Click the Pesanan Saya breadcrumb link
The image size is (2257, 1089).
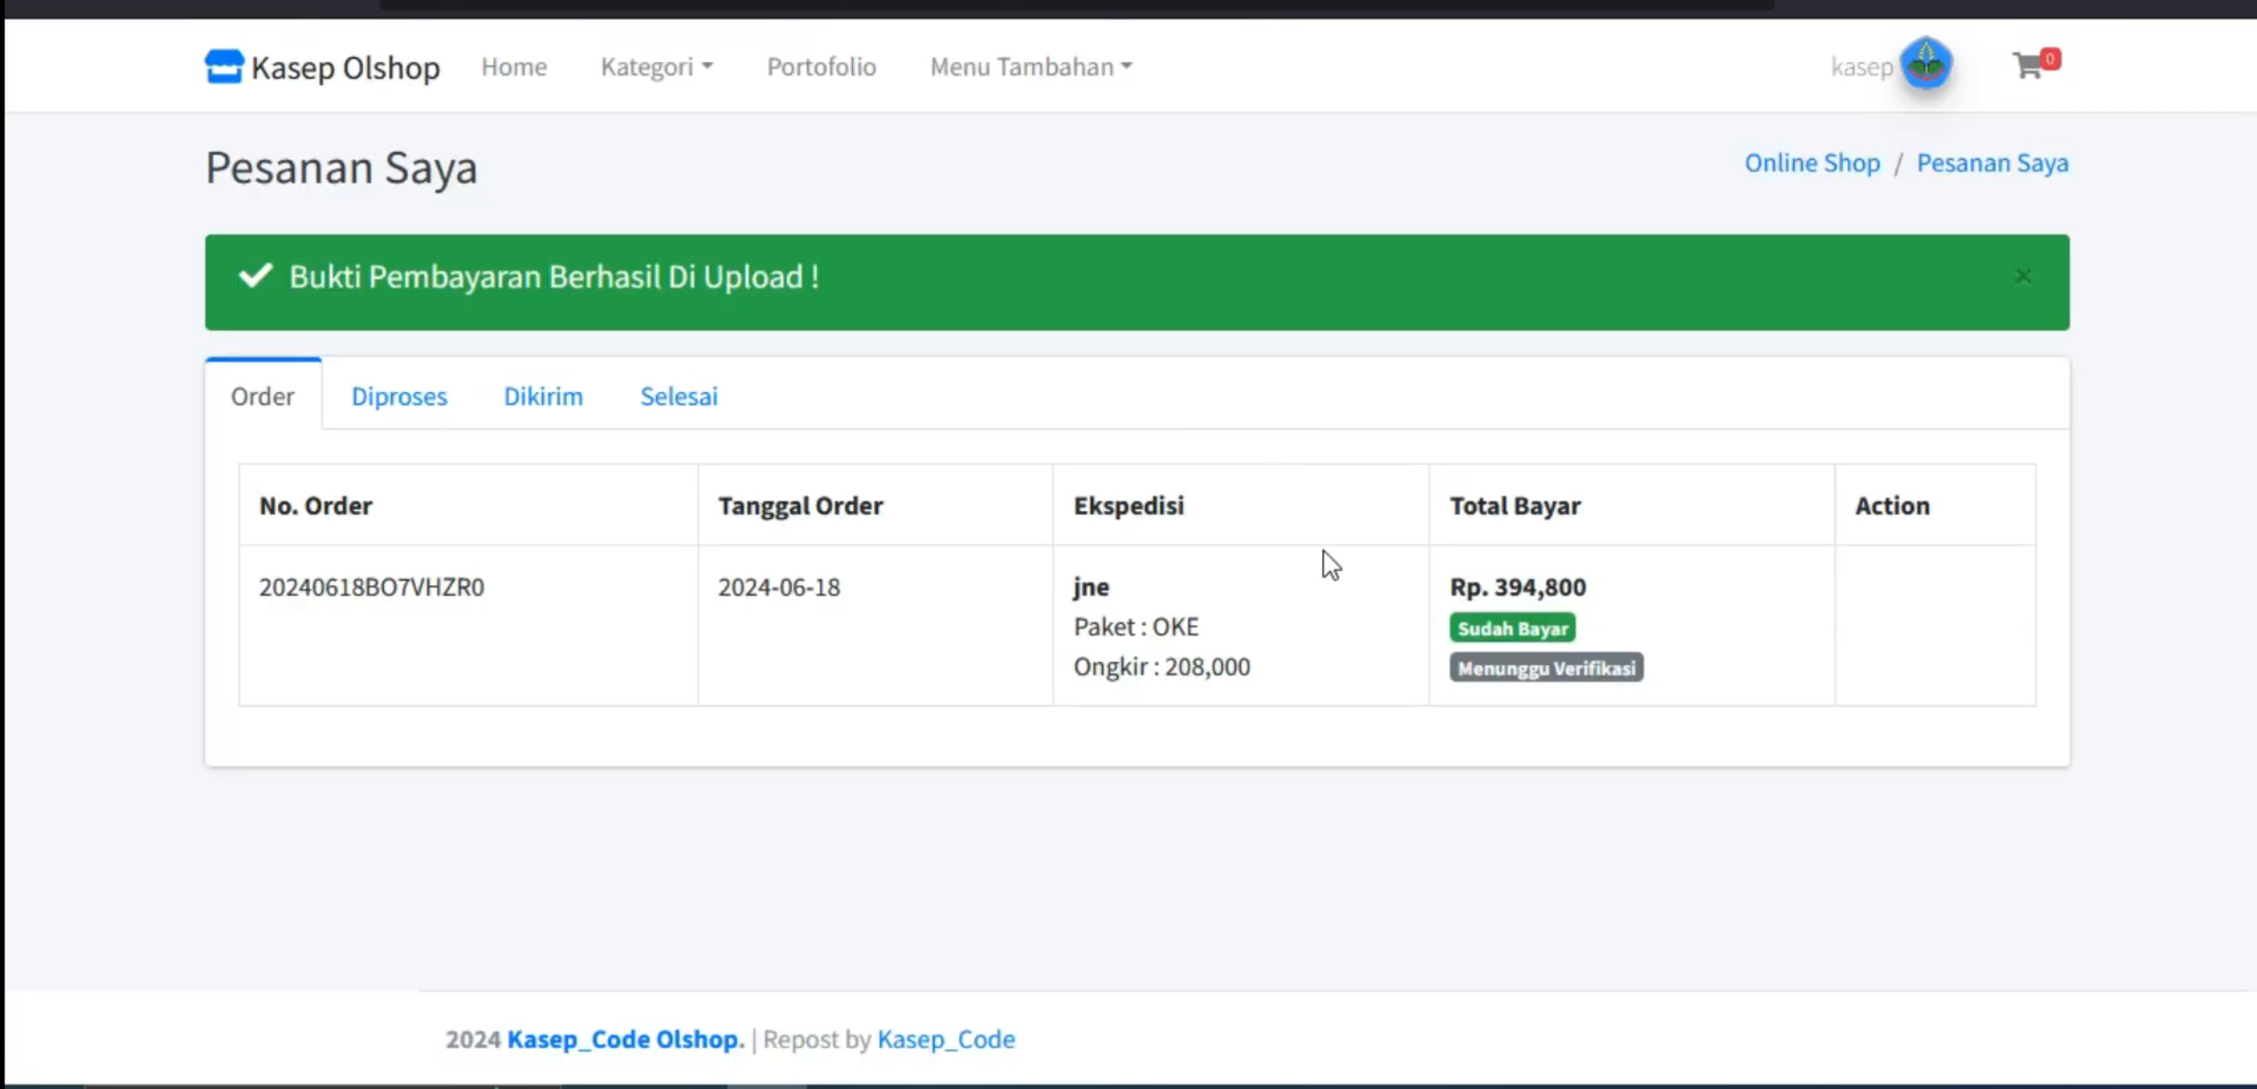pos(1992,163)
